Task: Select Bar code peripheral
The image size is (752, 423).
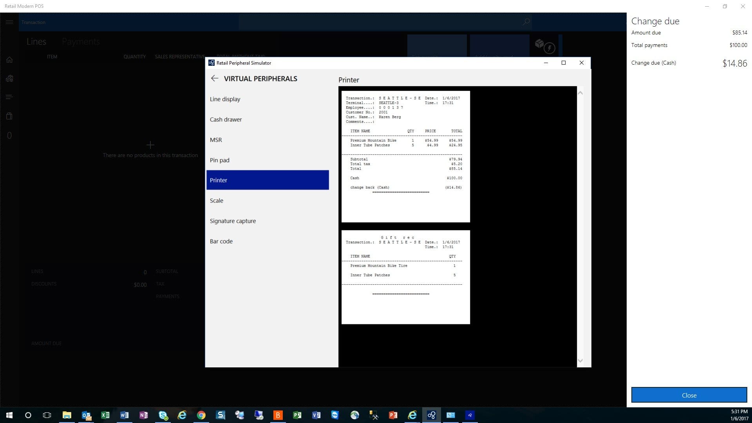Action: pos(221,241)
